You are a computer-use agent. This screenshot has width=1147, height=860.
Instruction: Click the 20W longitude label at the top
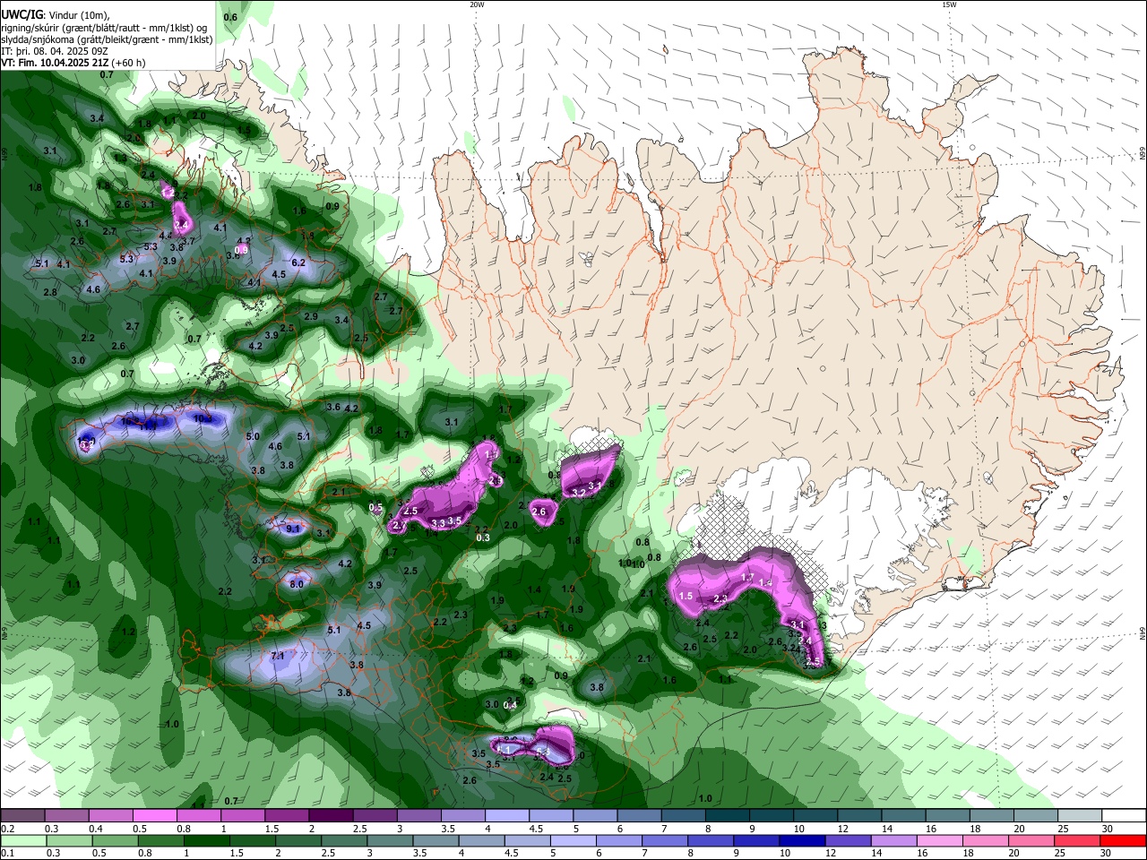point(477,4)
